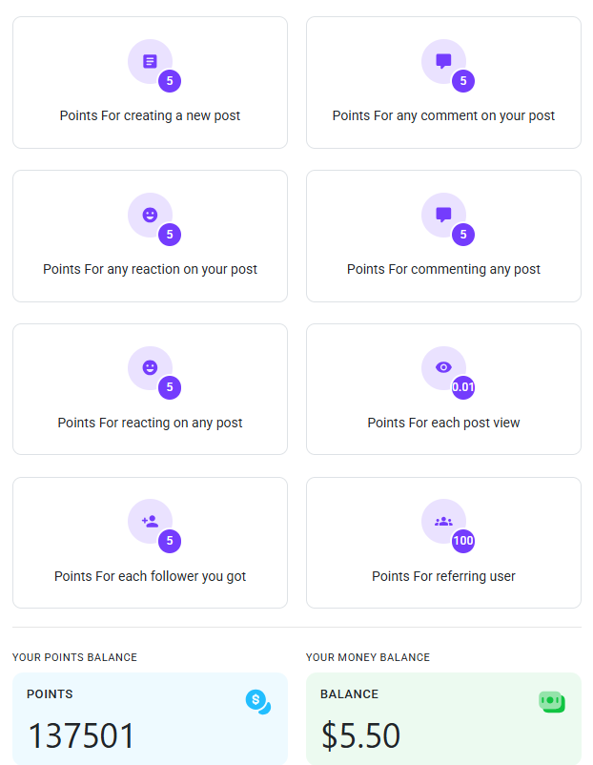
Task: Click the smiley icon for reacting on any post
Action: click(x=150, y=367)
